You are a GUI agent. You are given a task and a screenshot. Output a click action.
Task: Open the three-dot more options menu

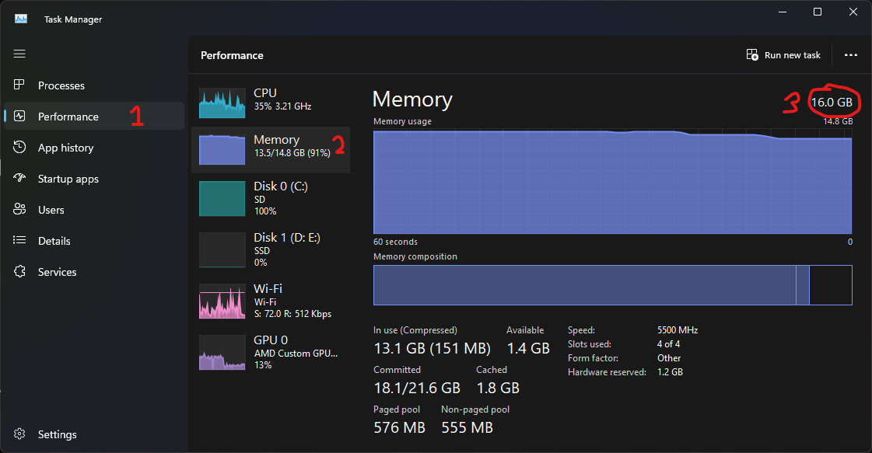(850, 55)
